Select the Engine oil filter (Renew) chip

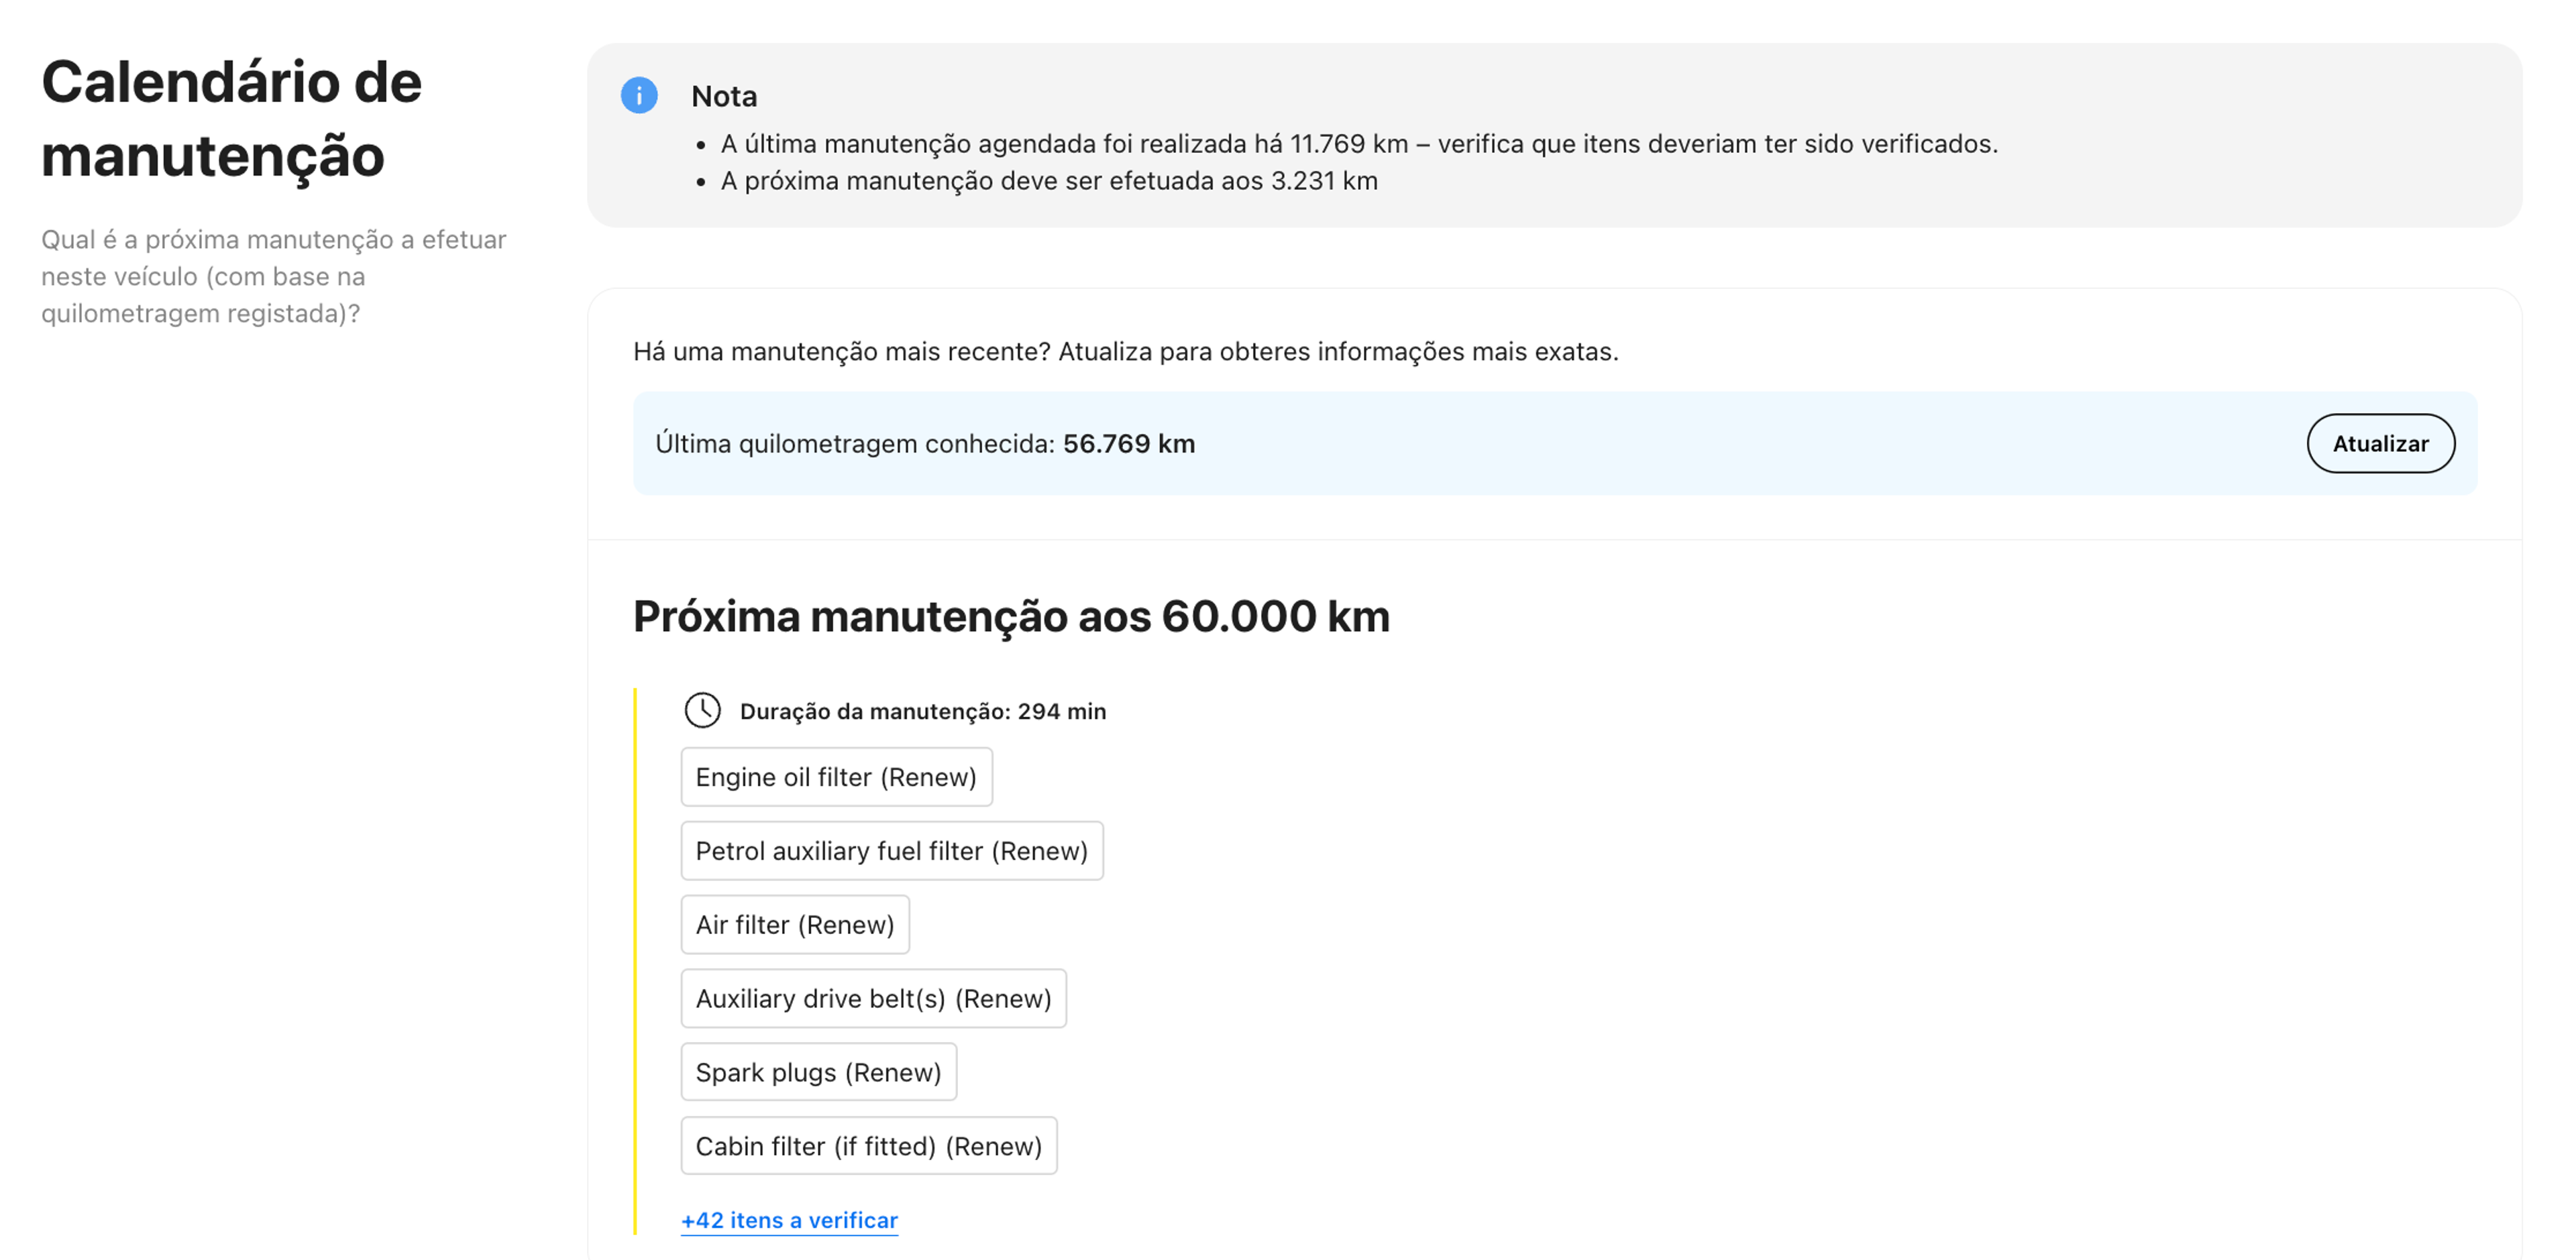(836, 777)
